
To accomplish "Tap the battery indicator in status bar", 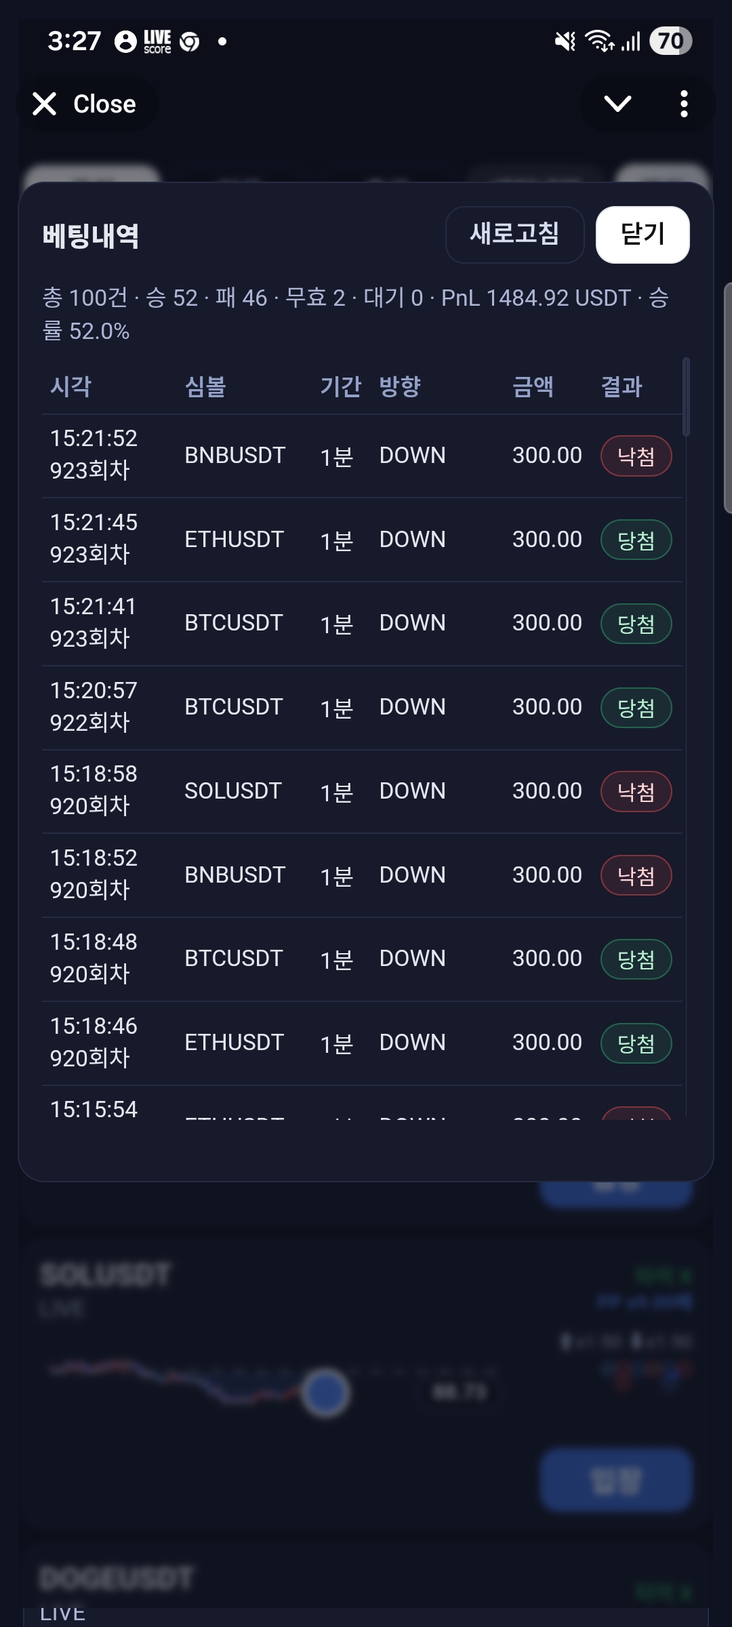I will pos(670,41).
